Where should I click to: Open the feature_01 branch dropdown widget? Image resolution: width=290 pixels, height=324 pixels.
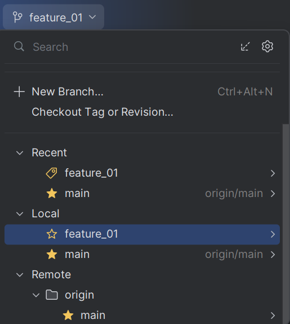(53, 17)
